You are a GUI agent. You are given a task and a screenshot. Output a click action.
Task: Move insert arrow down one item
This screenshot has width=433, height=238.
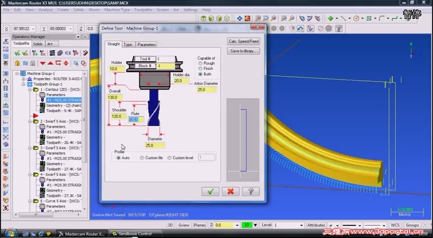42,63
